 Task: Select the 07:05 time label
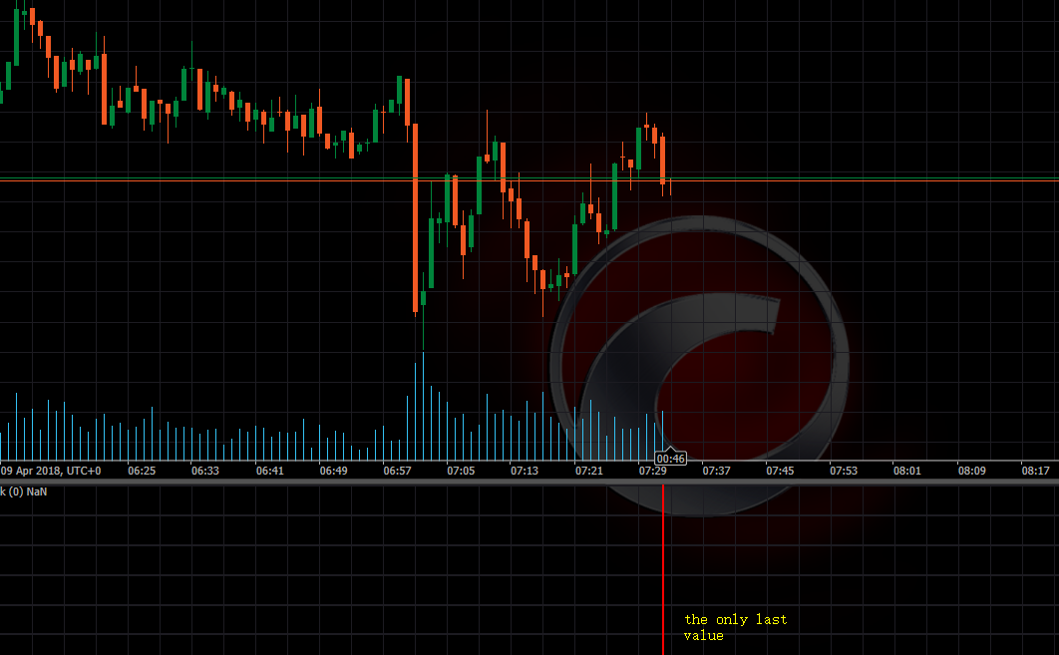coord(461,471)
